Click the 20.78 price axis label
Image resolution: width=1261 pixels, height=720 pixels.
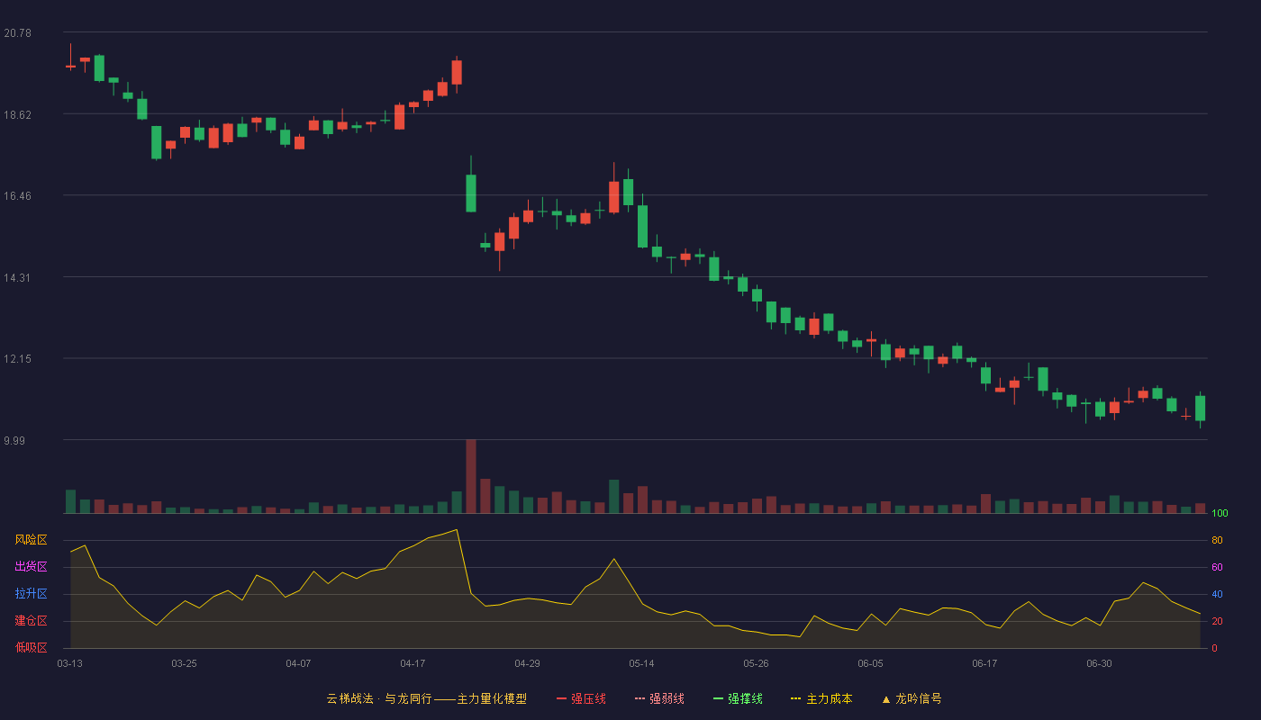(17, 33)
